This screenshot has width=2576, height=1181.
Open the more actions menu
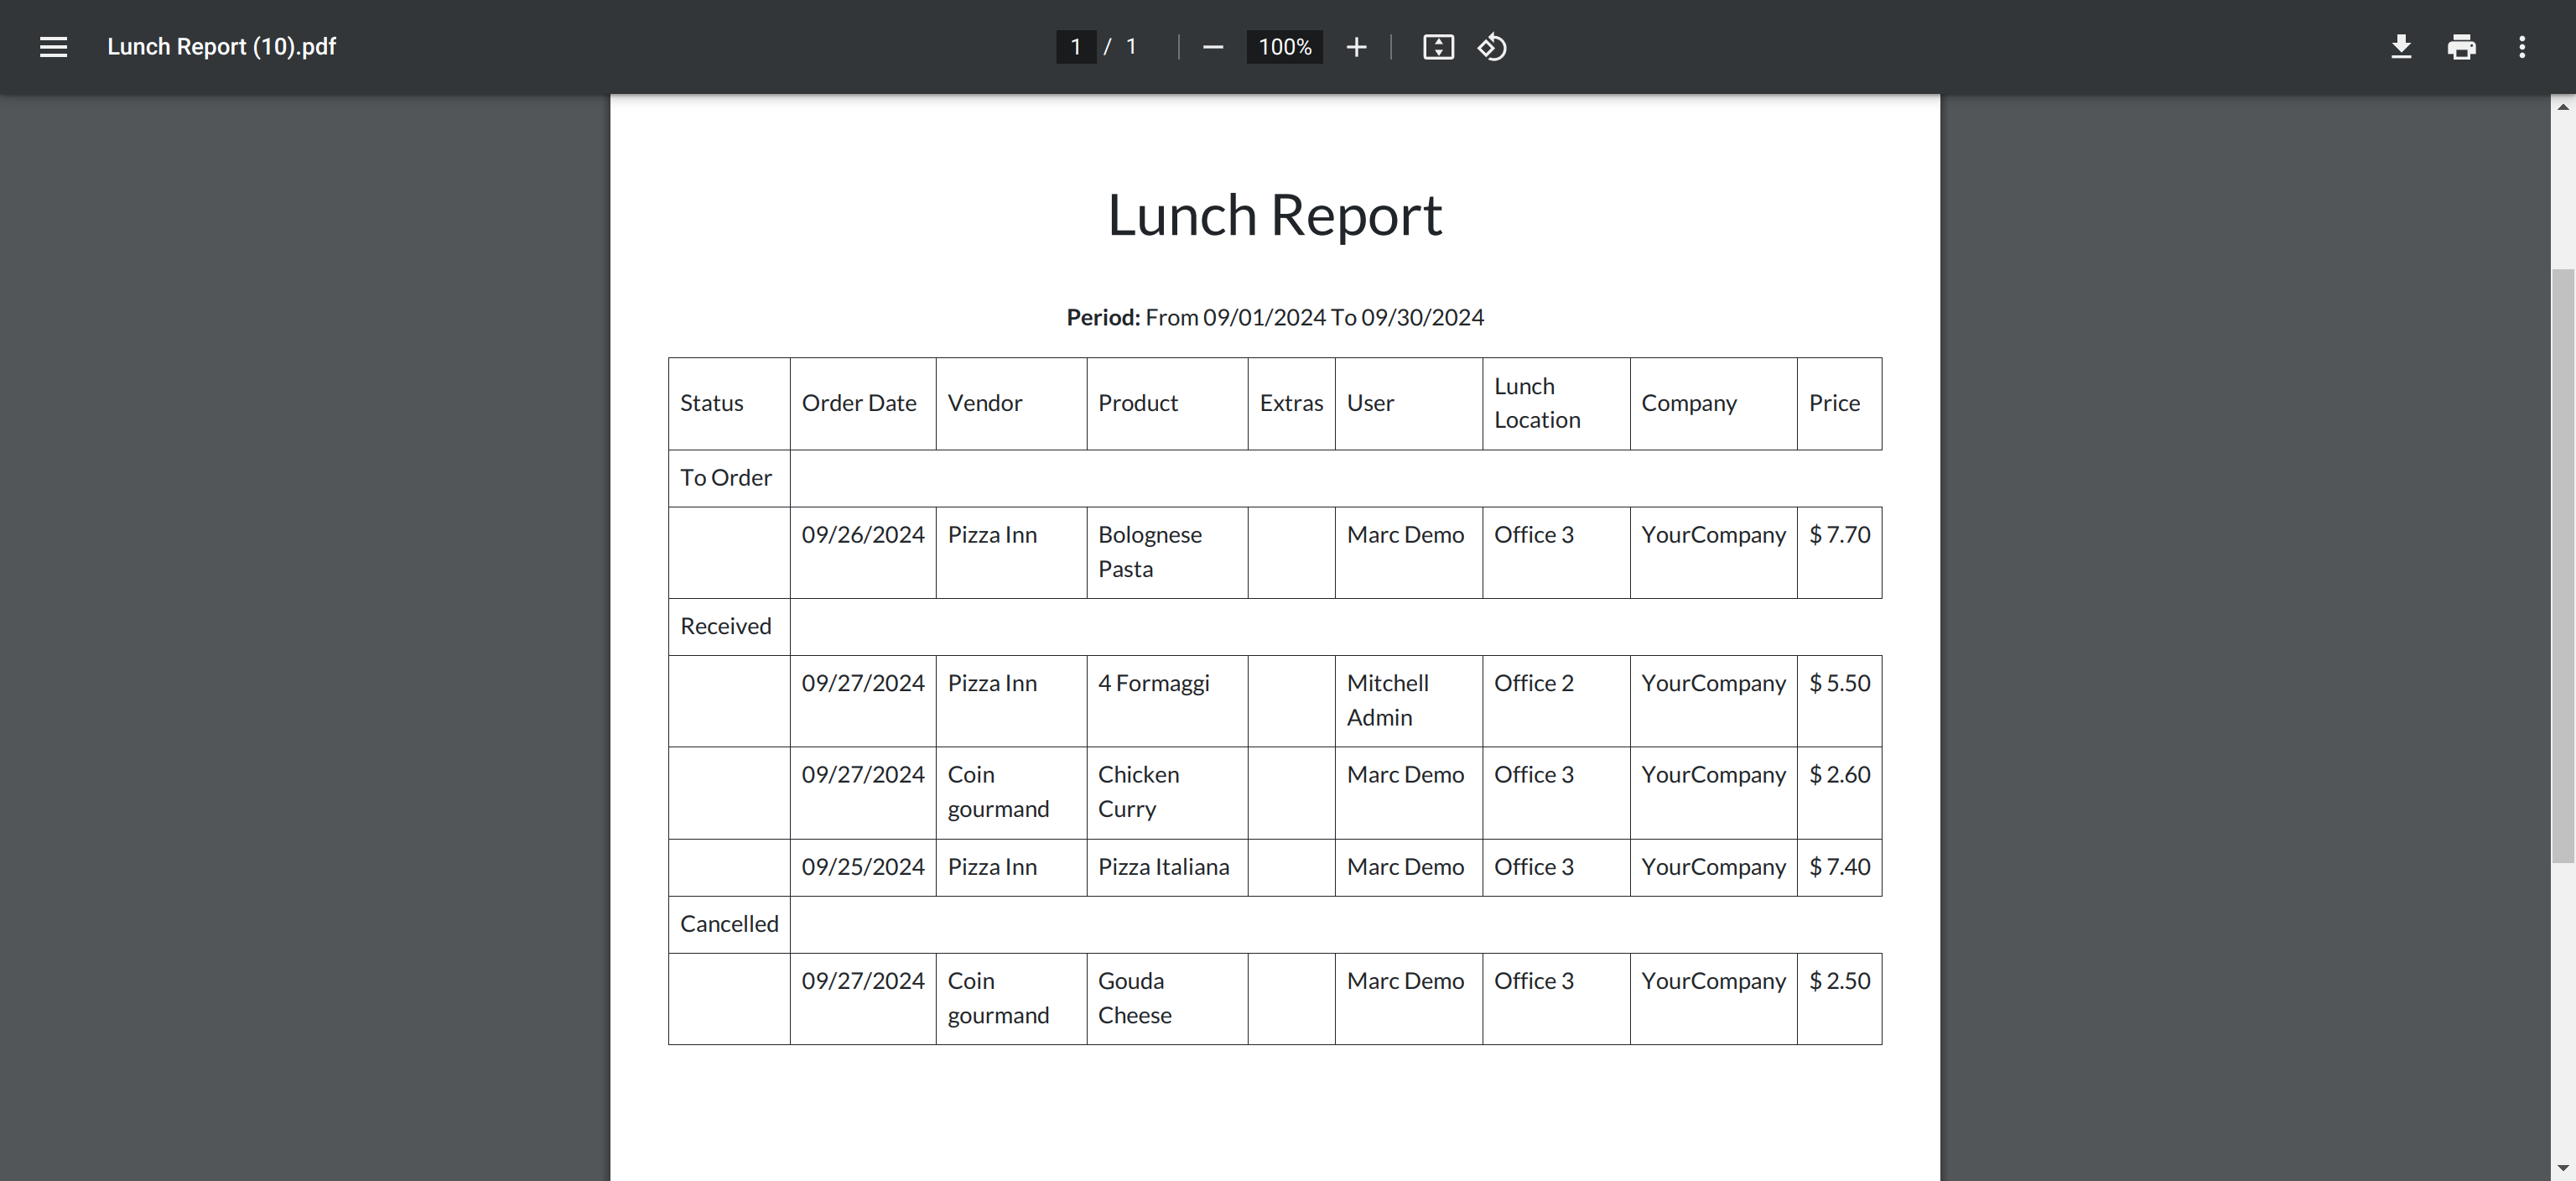coord(2521,47)
